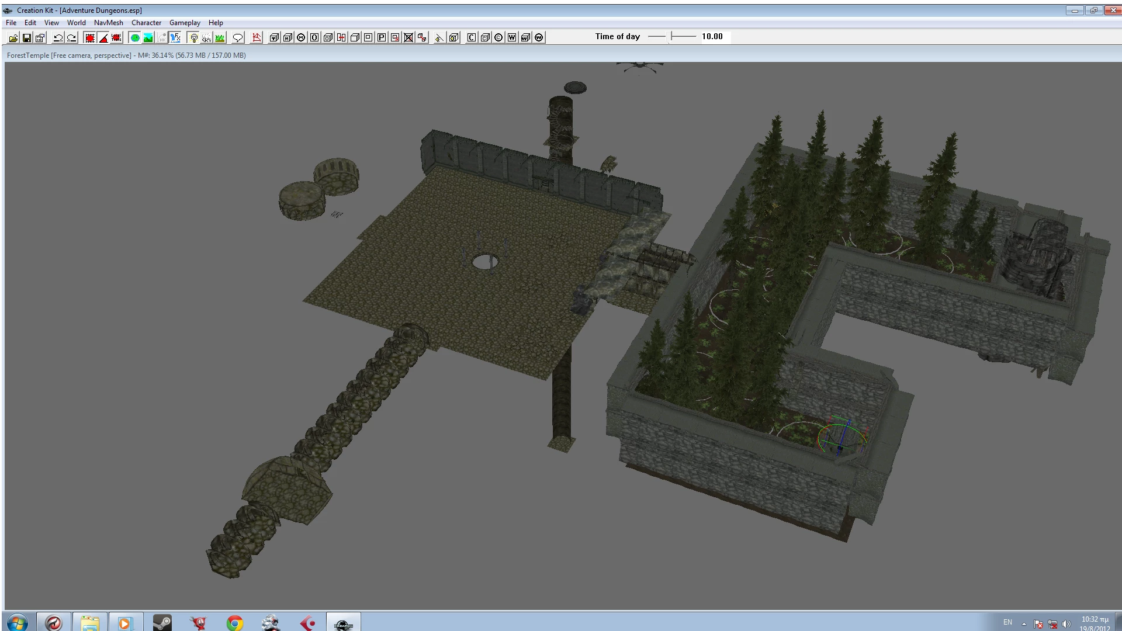This screenshot has width=1122, height=631.
Task: Click the cube with M icon
Action: [288, 38]
